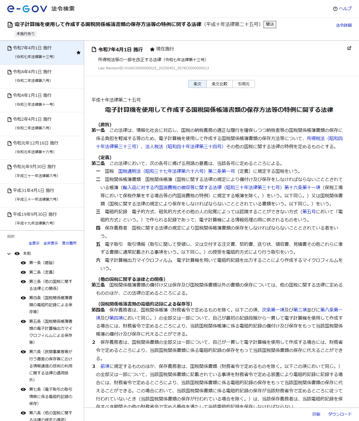Viewport: 359px width, 421px height.
Task: Click the ダウンロード button
Action: tap(340, 414)
